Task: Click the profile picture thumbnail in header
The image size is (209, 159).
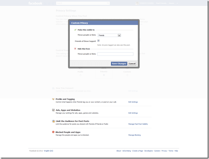Action: (x=137, y=3)
